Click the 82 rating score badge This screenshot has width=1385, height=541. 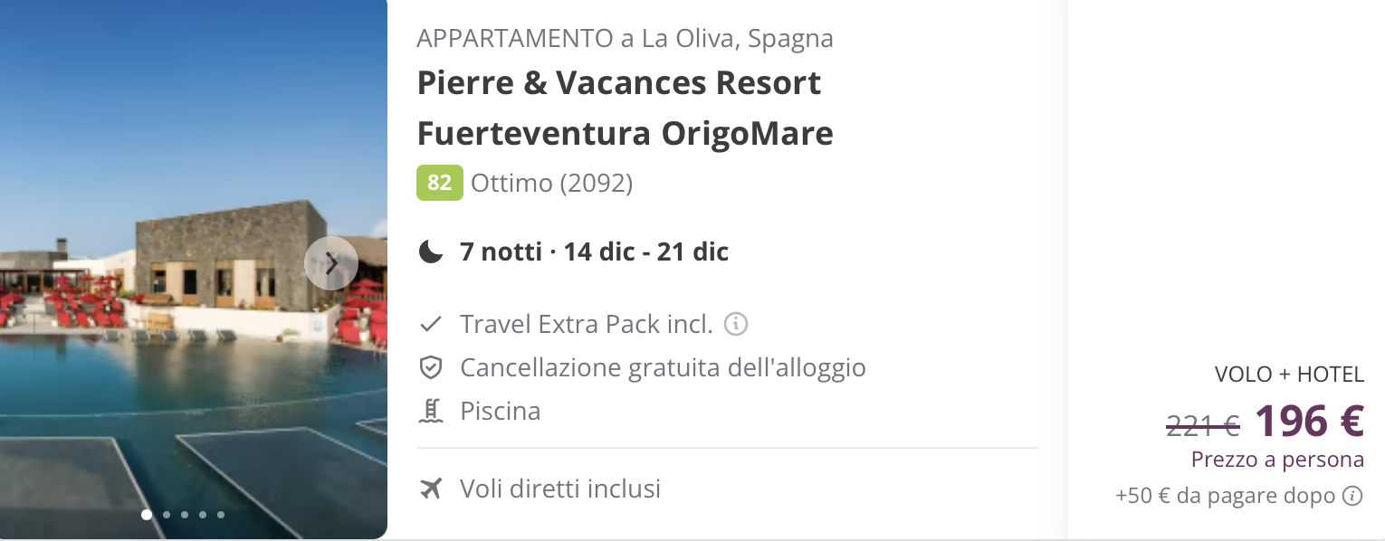[440, 183]
